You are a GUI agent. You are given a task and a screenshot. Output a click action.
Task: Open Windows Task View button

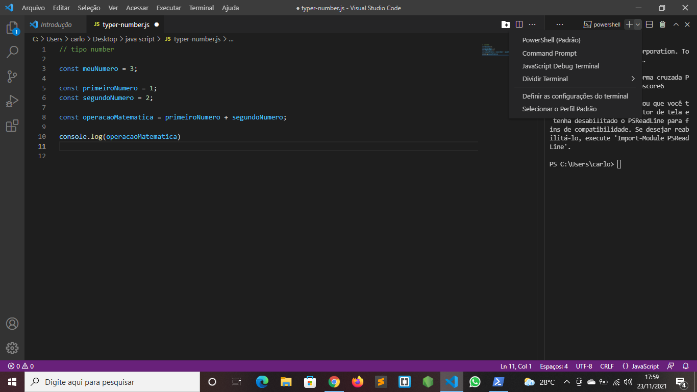click(x=237, y=382)
